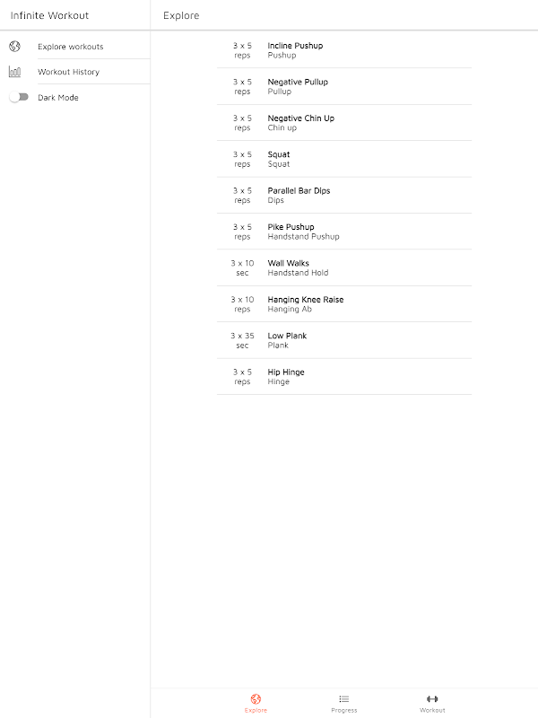Screen dimensions: 538x718
Task: Click the Dark Mode label text
Action: 58,98
